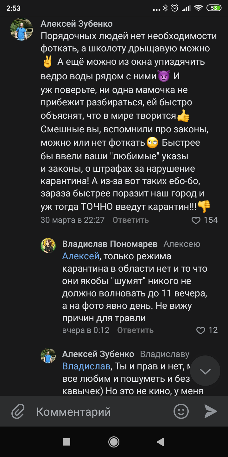Open the emoji smiley picker
The image size is (228, 457).
click(x=181, y=412)
